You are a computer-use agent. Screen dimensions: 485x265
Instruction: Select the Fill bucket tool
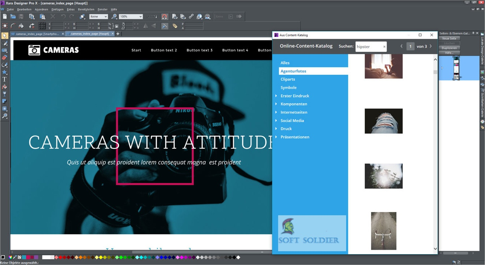pyautogui.click(x=4, y=87)
